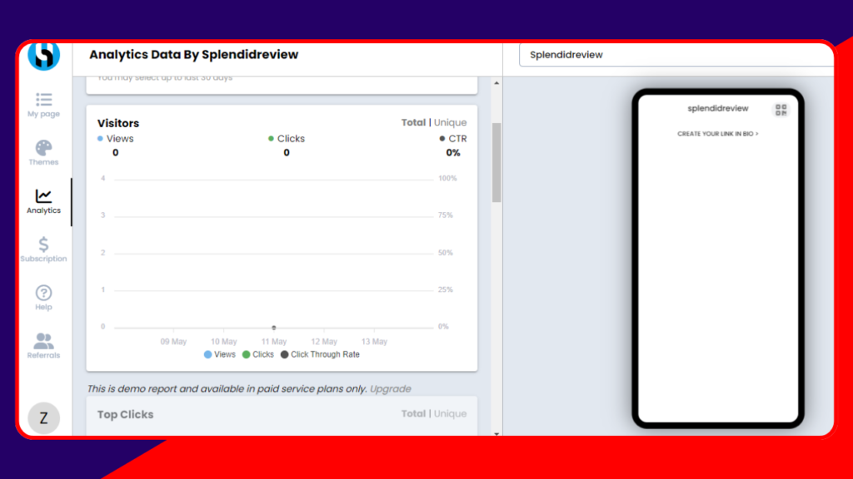Click the Top Clicks heading
The width and height of the screenshot is (853, 479).
click(x=125, y=414)
